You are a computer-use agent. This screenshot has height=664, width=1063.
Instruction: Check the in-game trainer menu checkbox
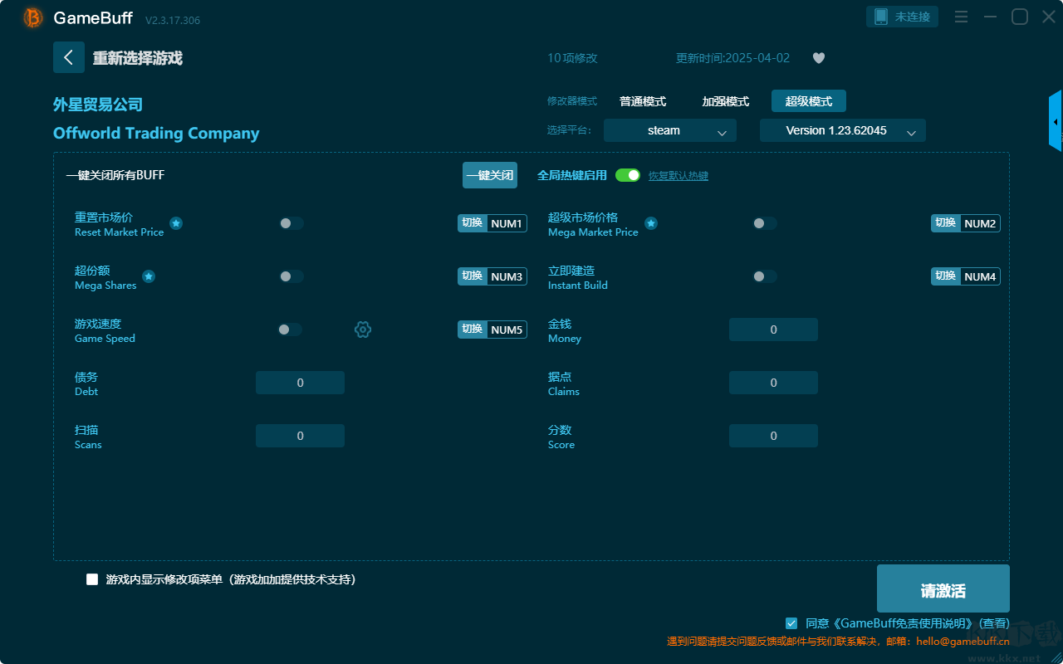tap(92, 579)
